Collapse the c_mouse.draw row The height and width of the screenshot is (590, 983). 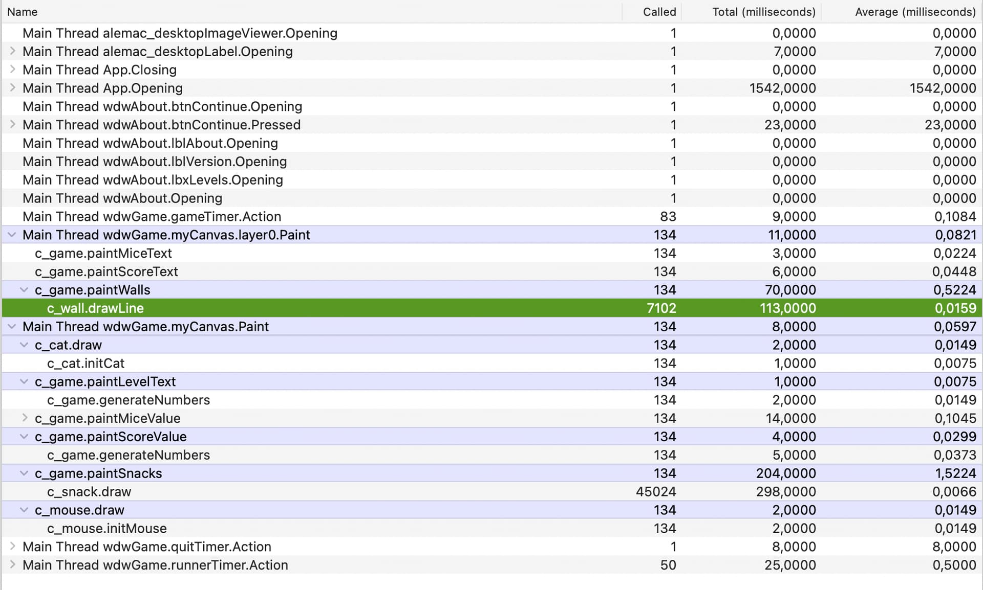(24, 510)
